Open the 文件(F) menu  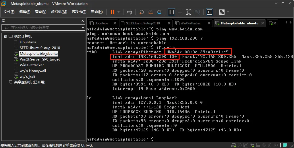[x=9, y=12]
